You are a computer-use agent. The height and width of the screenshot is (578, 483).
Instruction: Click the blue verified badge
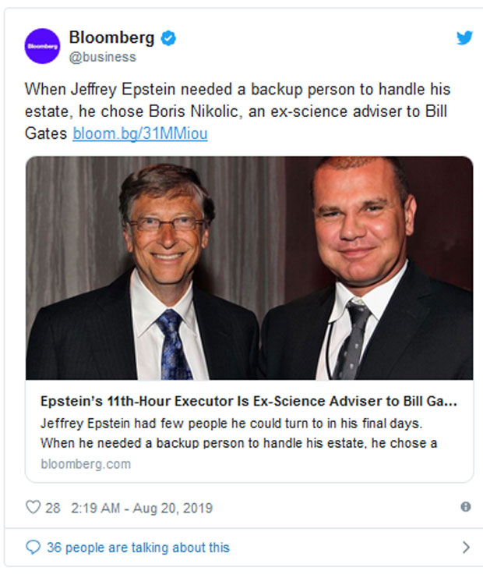point(167,37)
